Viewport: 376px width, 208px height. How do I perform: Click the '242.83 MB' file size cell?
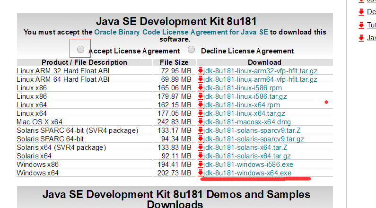(x=175, y=122)
